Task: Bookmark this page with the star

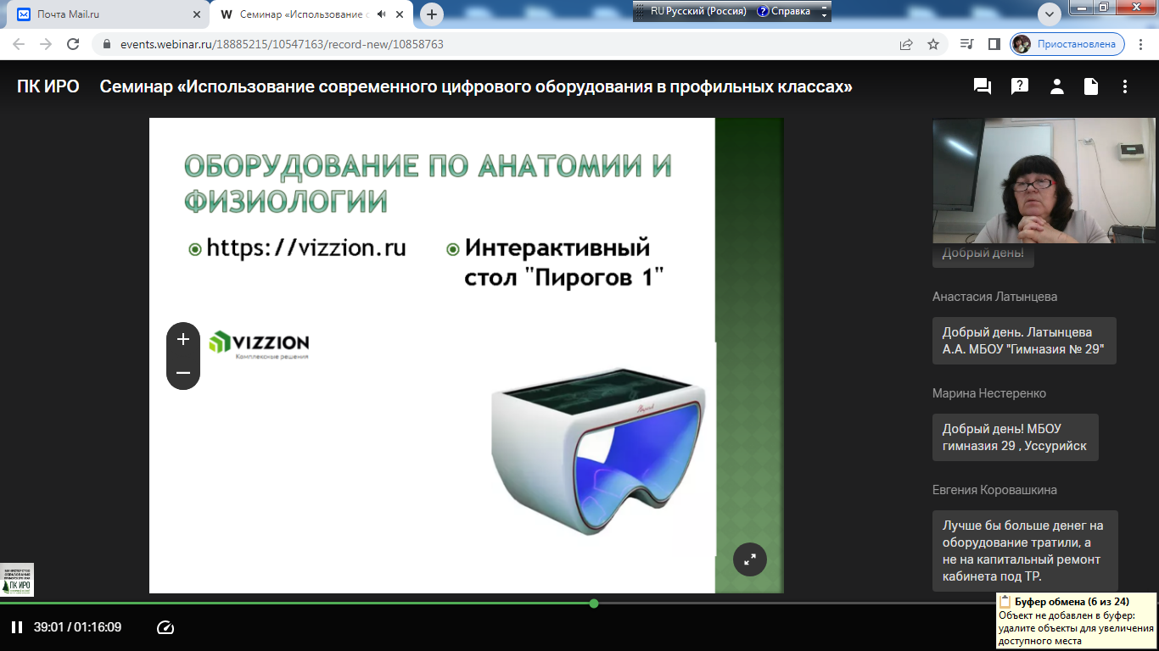Action: pos(933,44)
